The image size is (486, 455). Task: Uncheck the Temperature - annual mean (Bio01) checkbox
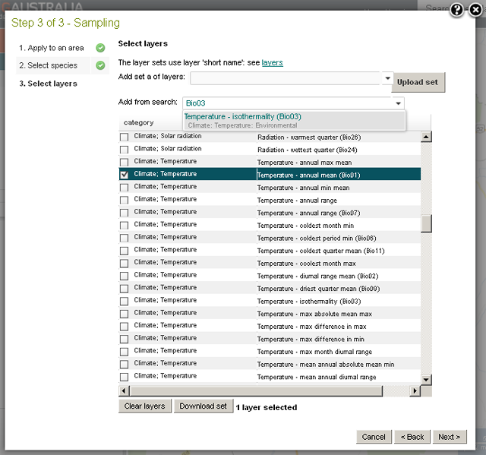(125, 175)
